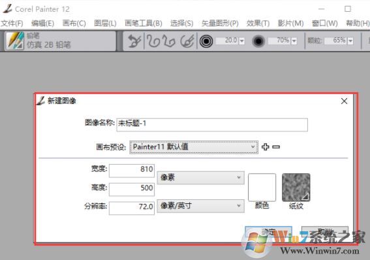Minimize the Corel Painter window

click(322, 9)
